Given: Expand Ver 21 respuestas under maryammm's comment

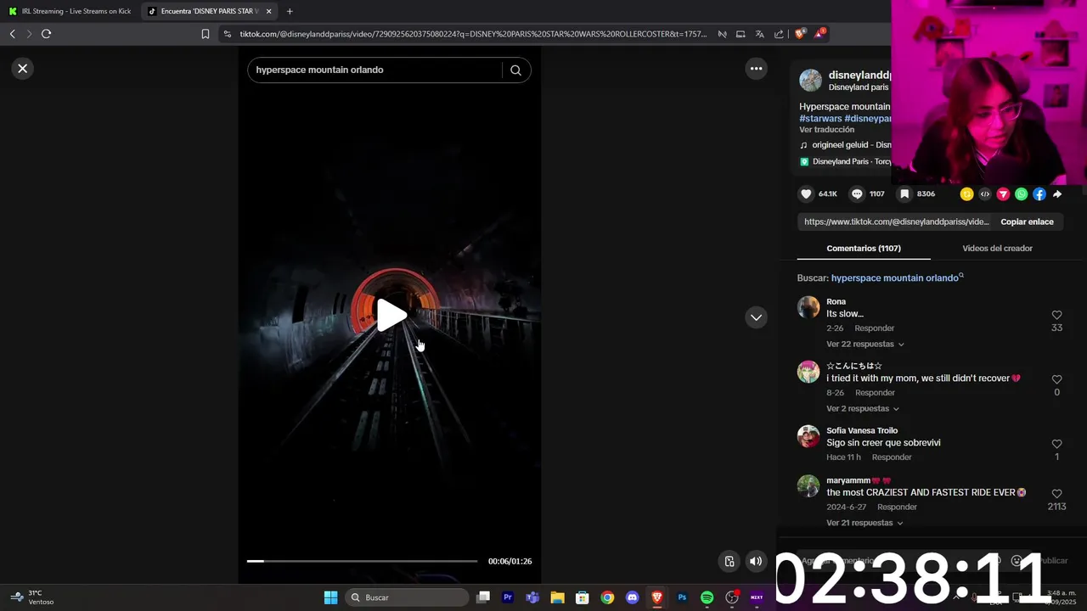Looking at the screenshot, I should (865, 523).
